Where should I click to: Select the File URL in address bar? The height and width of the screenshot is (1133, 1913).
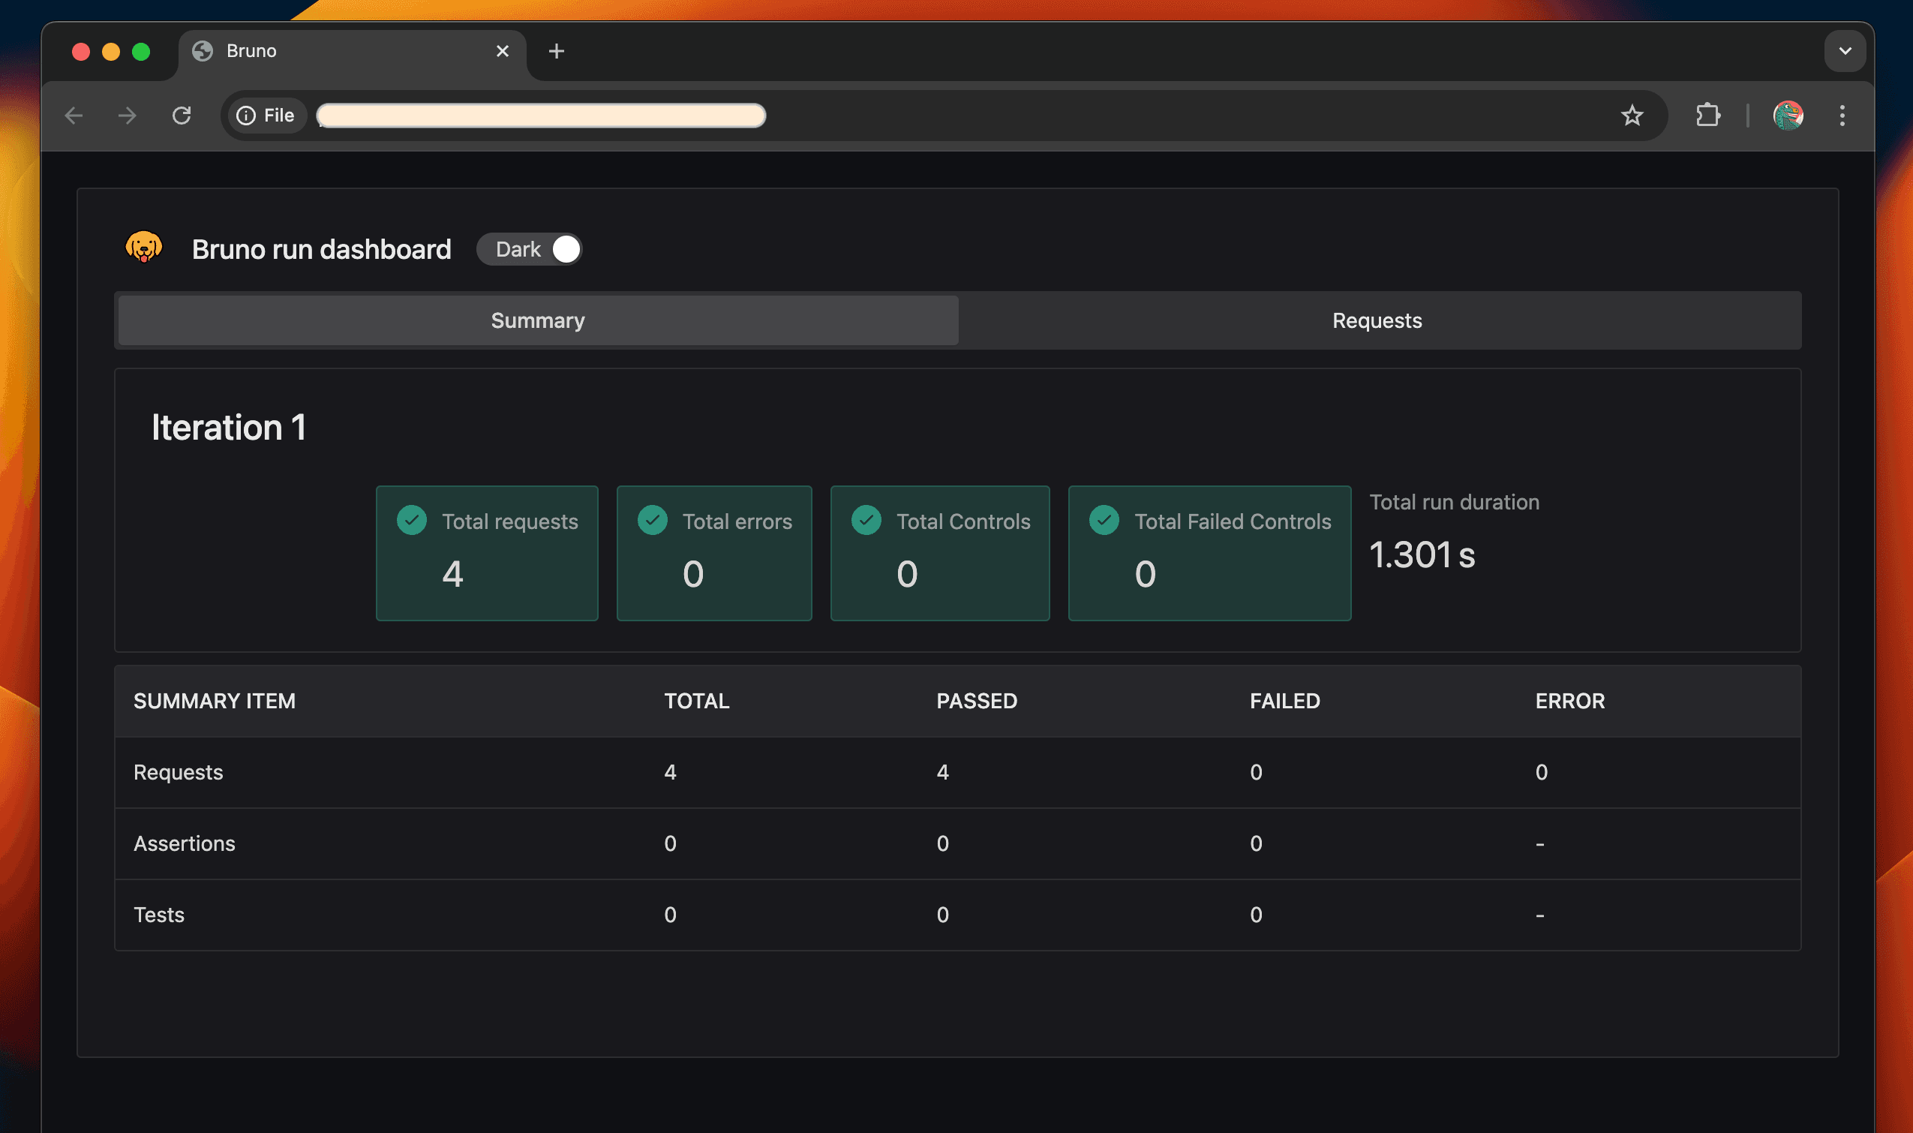pyautogui.click(x=538, y=115)
